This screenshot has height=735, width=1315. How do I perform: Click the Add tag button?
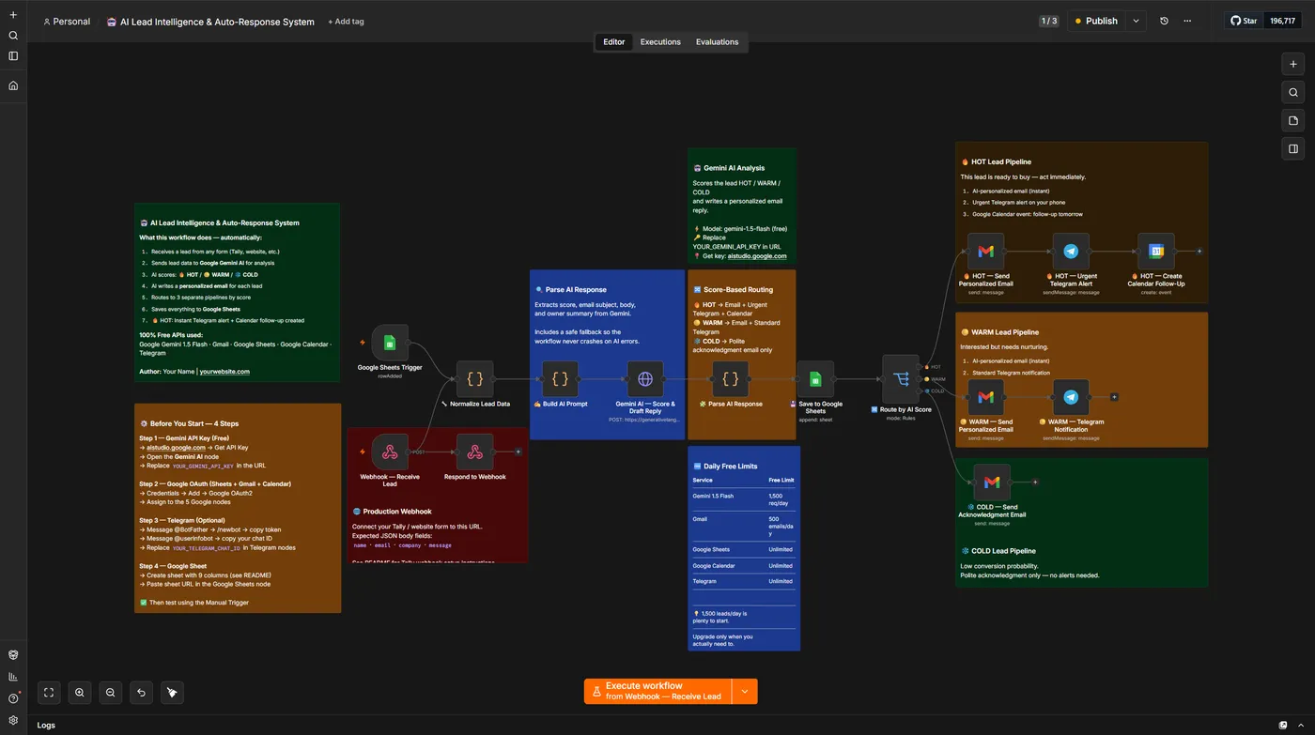coord(346,22)
